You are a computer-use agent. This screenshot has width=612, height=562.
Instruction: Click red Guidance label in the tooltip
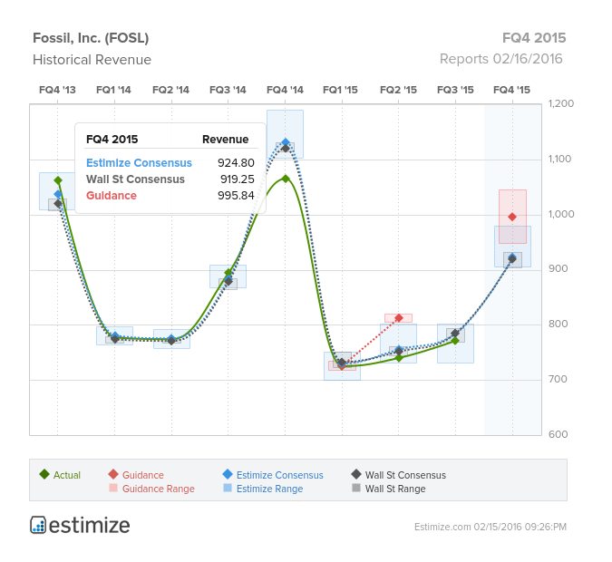[x=112, y=196]
